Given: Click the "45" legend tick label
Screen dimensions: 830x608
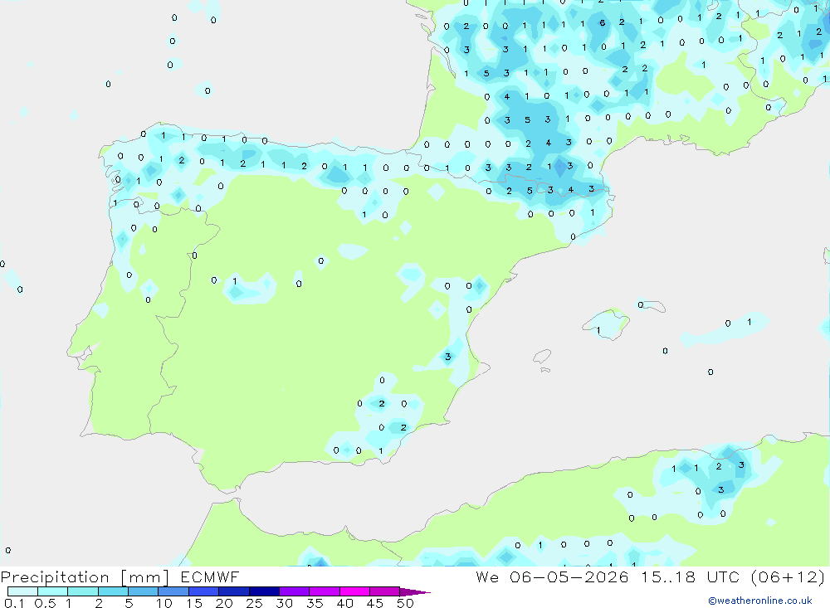Looking at the screenshot, I should (x=375, y=603).
